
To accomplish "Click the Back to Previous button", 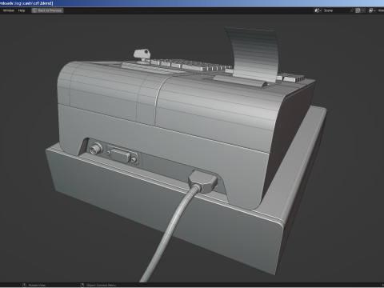I will point(47,10).
